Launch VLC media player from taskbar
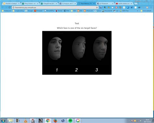The image size is (154, 123). [26, 120]
